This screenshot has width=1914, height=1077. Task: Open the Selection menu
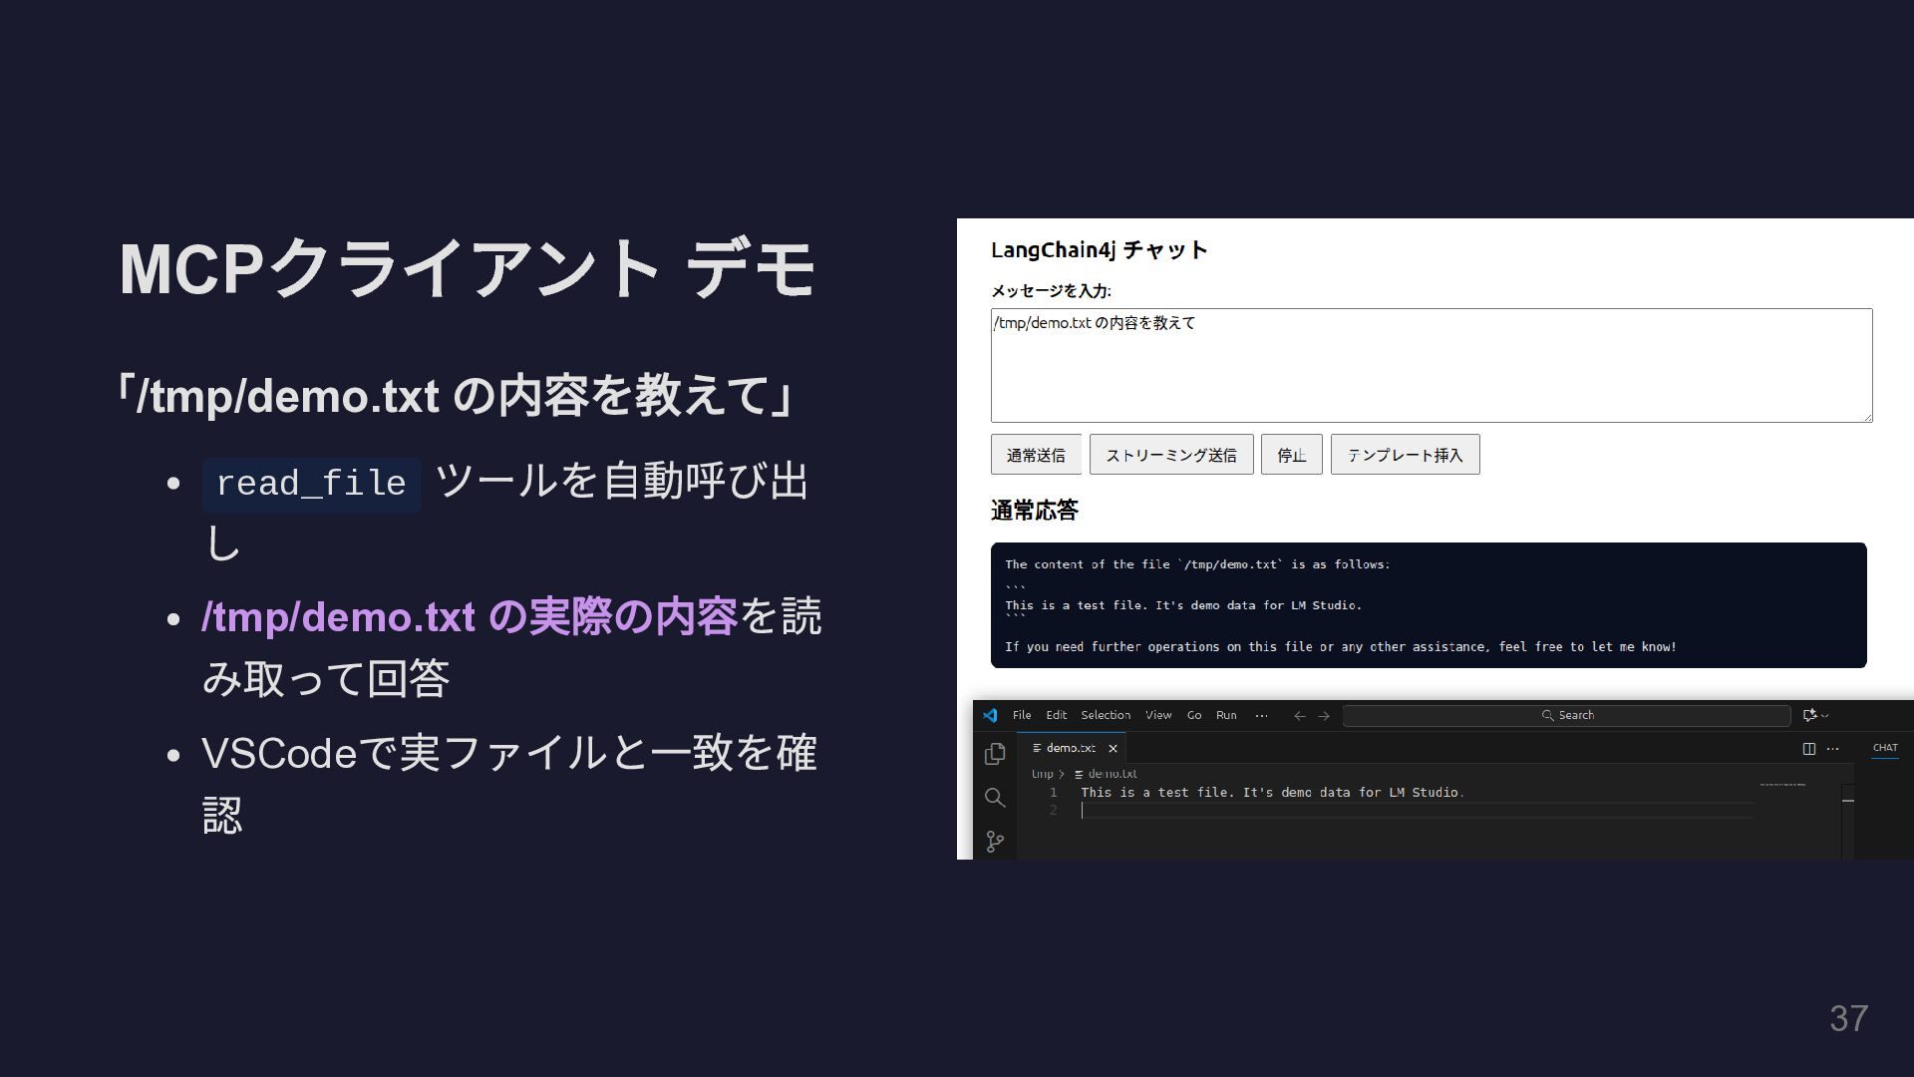(1106, 715)
